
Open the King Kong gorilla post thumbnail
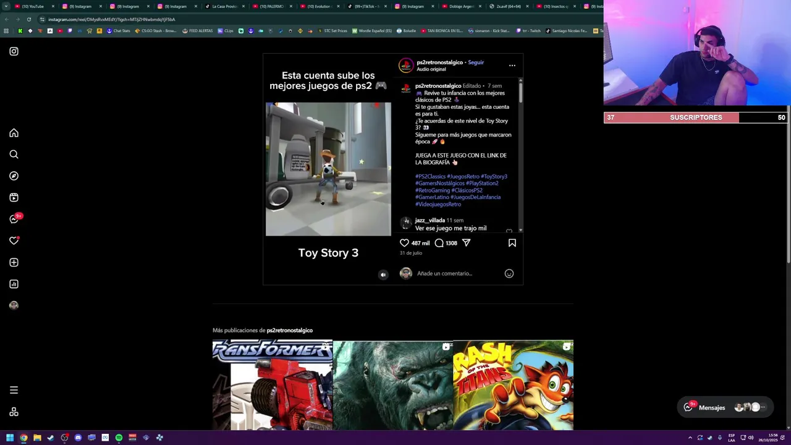[x=393, y=385]
